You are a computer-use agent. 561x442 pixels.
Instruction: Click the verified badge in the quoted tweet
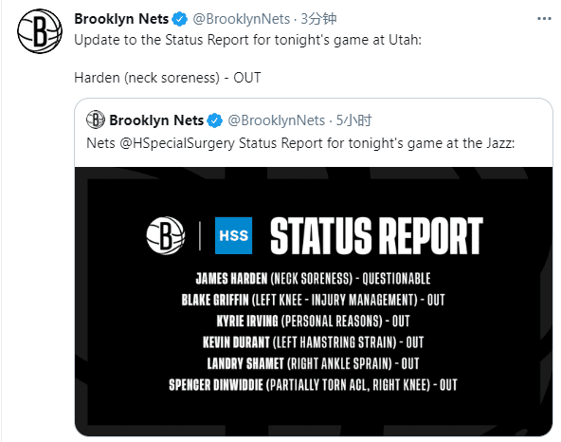(x=215, y=120)
